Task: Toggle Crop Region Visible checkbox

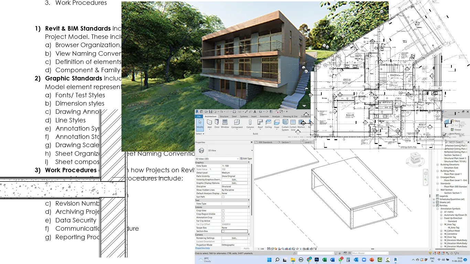Action: [x=223, y=214]
